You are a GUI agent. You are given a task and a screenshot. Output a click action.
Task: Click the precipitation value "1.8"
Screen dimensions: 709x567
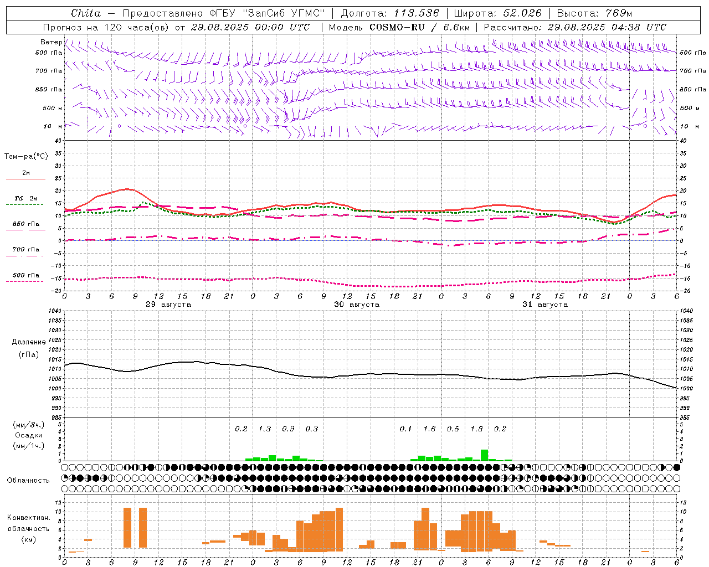point(476,429)
